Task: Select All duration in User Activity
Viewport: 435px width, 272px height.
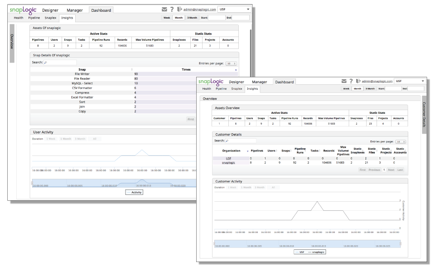Action: [95, 139]
